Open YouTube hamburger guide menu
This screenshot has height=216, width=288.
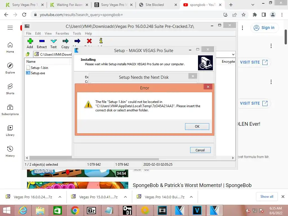click(10, 28)
